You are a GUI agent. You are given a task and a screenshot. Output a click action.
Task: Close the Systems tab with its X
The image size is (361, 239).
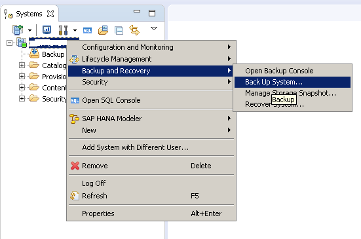coord(50,14)
